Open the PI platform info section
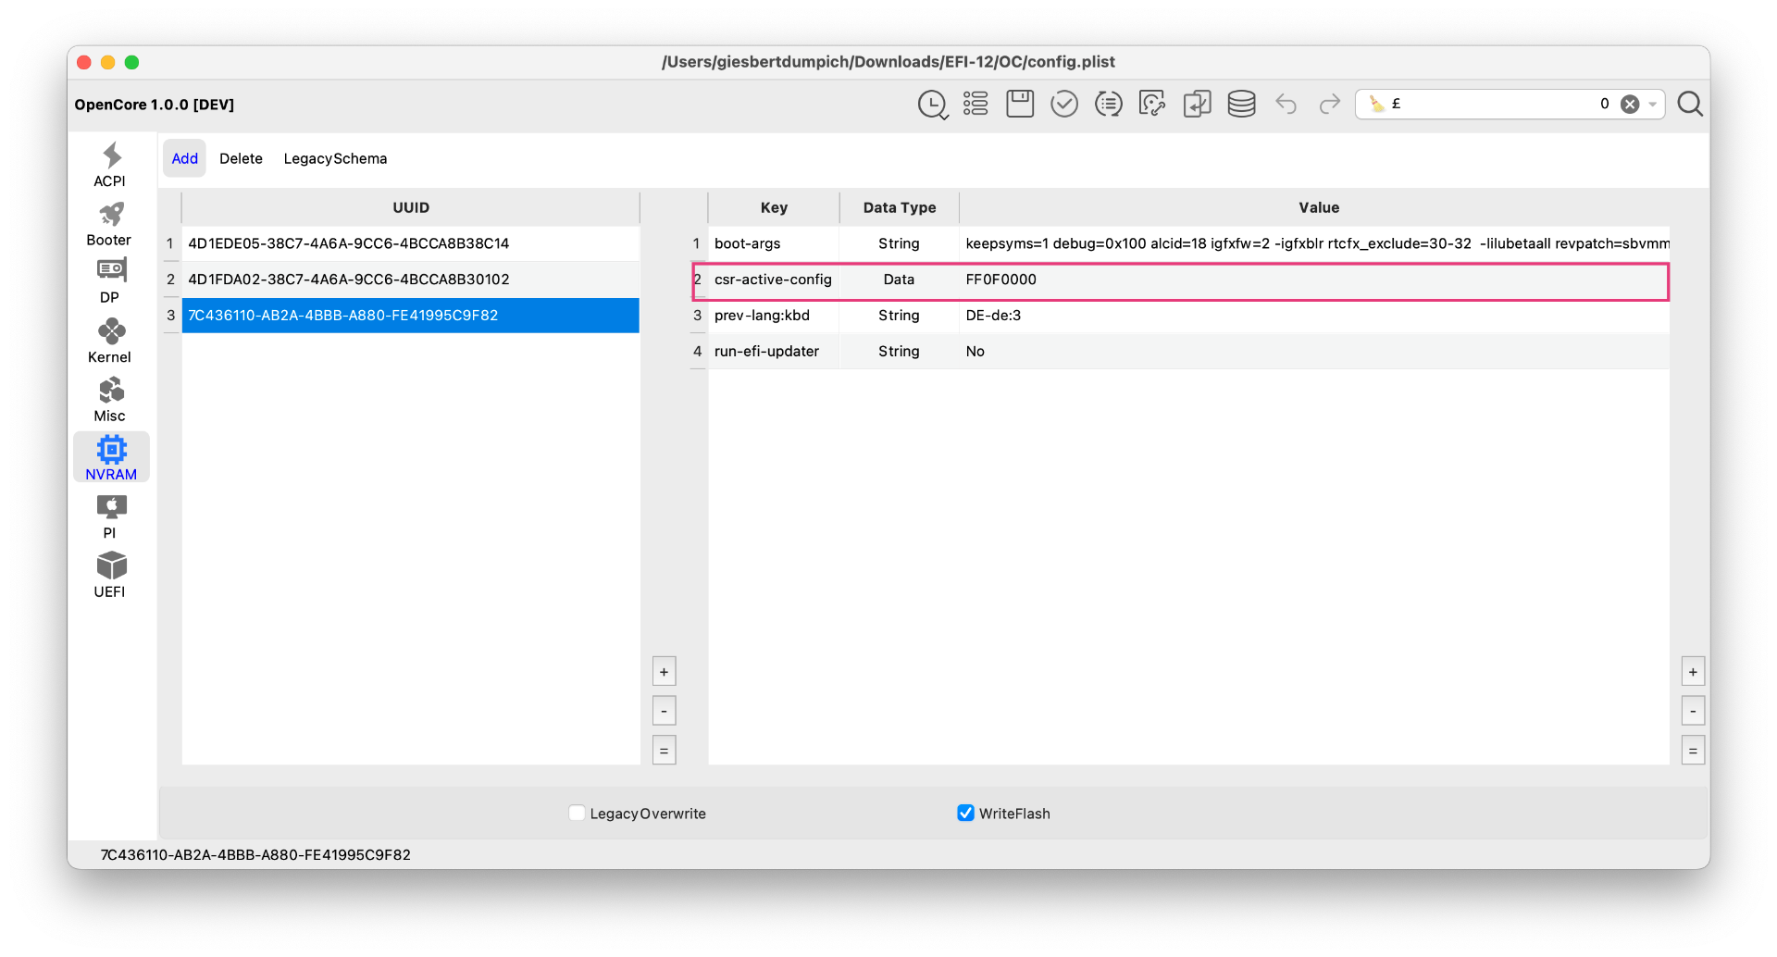 [110, 516]
